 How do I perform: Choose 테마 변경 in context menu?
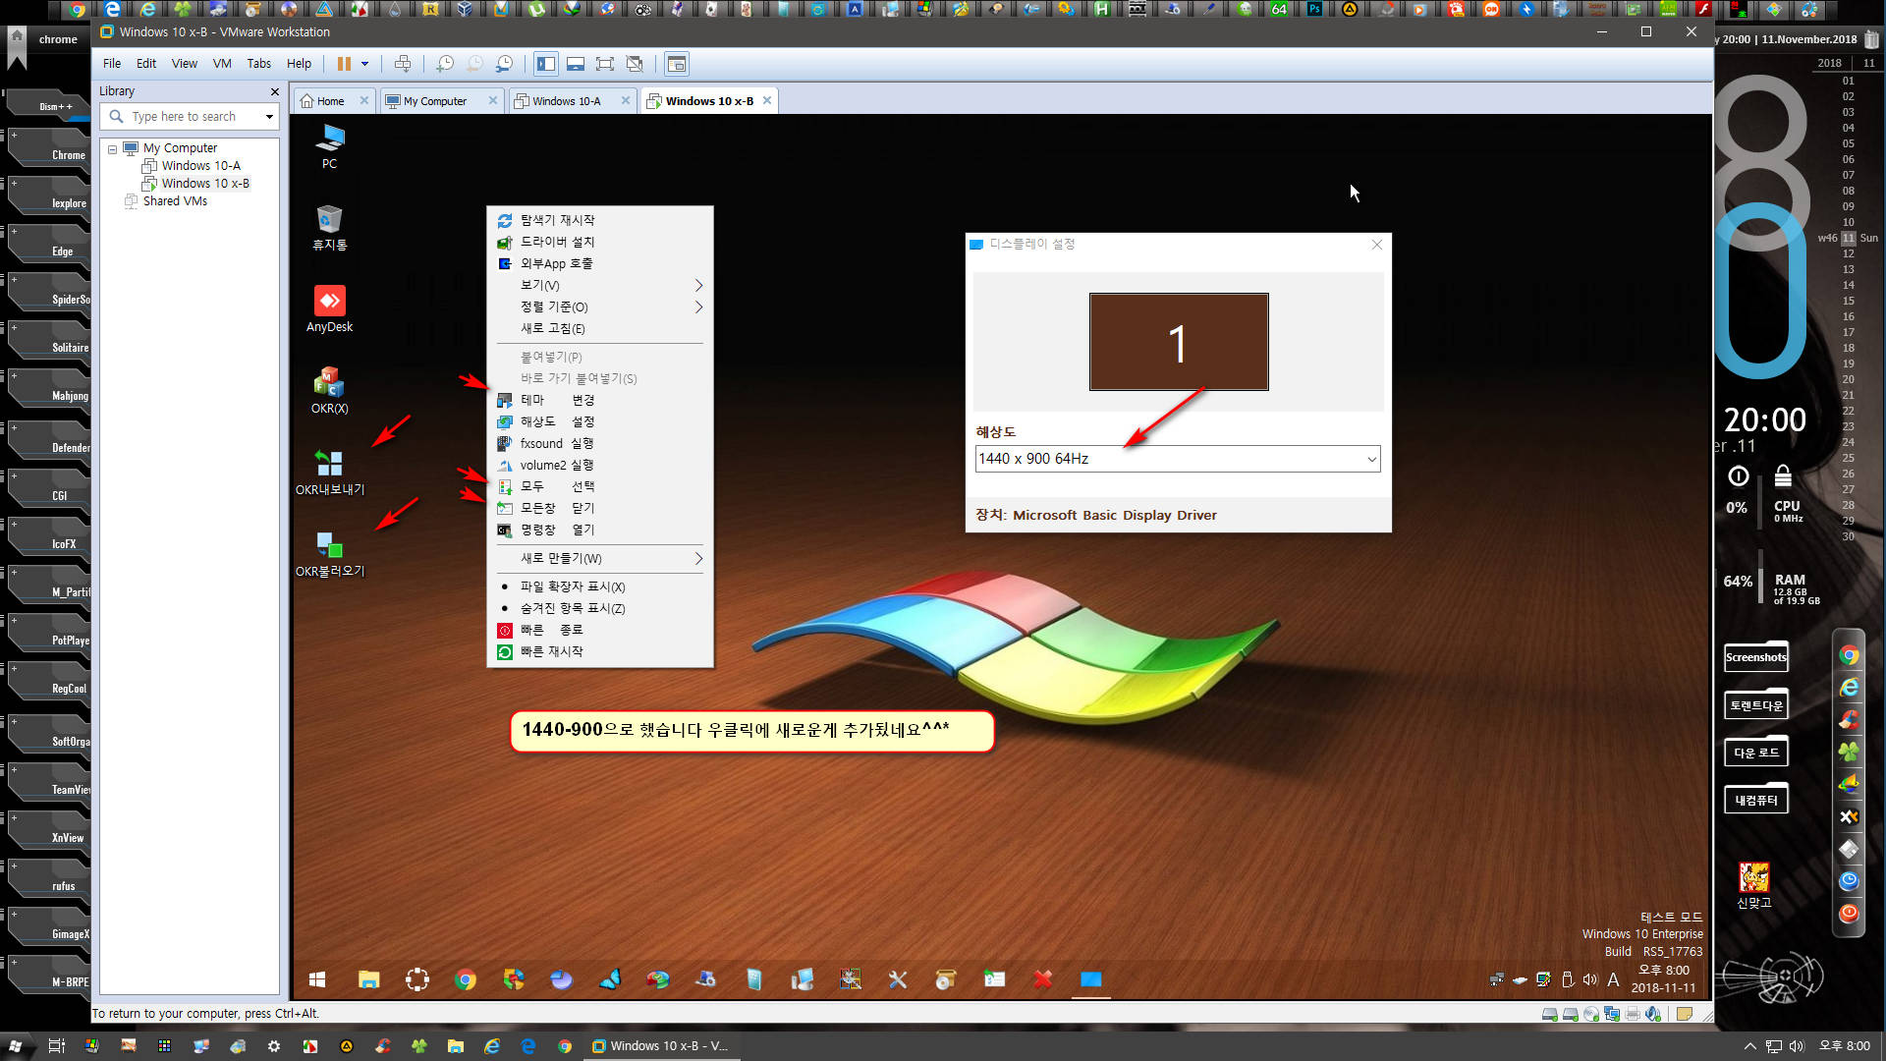[x=600, y=401]
